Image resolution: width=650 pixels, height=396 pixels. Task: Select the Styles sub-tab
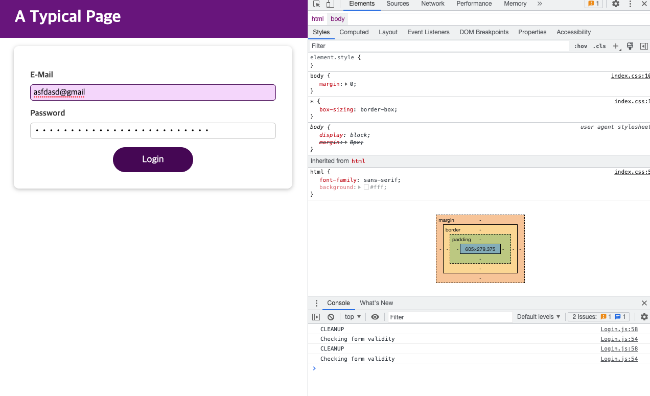coord(321,32)
